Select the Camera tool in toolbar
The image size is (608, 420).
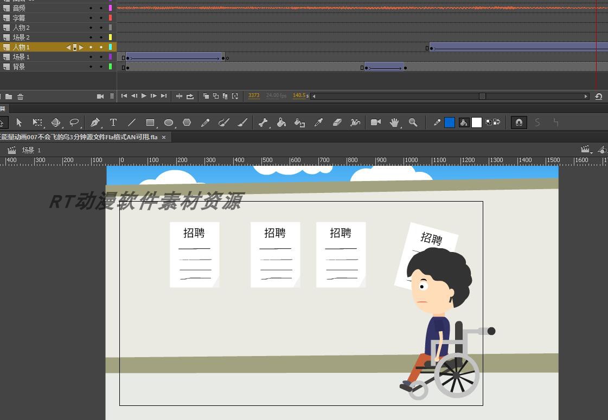(376, 122)
